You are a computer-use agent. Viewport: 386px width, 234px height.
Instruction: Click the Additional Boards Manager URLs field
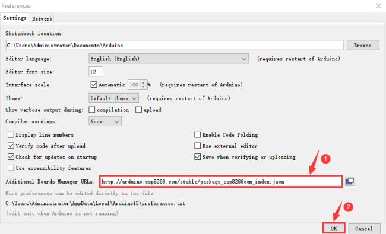[221, 181]
